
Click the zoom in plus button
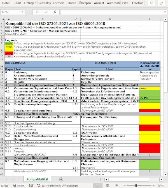(x=153, y=185)
